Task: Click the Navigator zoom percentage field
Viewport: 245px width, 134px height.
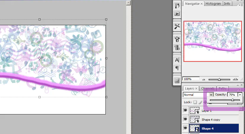Action: click(191, 79)
